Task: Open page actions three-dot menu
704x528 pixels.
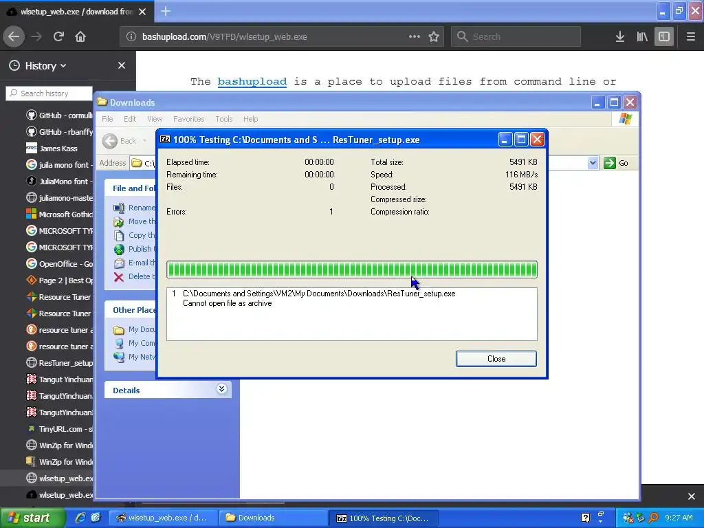Action: 414,36
